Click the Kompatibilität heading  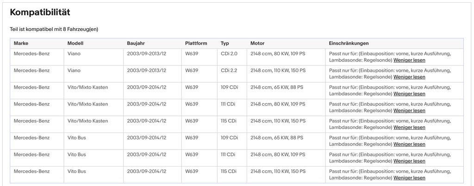40,12
